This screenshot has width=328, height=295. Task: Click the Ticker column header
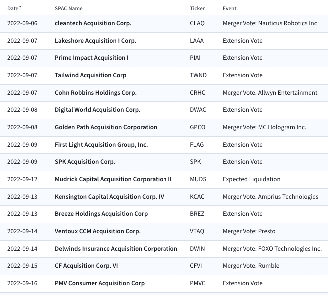(197, 8)
